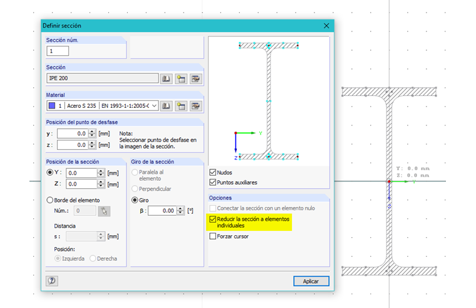Uncheck Reducir la sección a elementos individuales
Viewport: 476px width, 308px height.
212,219
